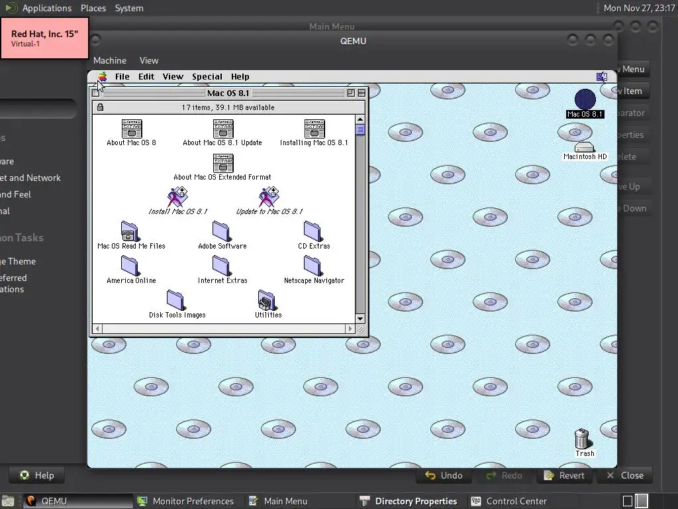Image resolution: width=678 pixels, height=509 pixels.
Task: Open the QEMU Machine menu
Action: pos(110,60)
